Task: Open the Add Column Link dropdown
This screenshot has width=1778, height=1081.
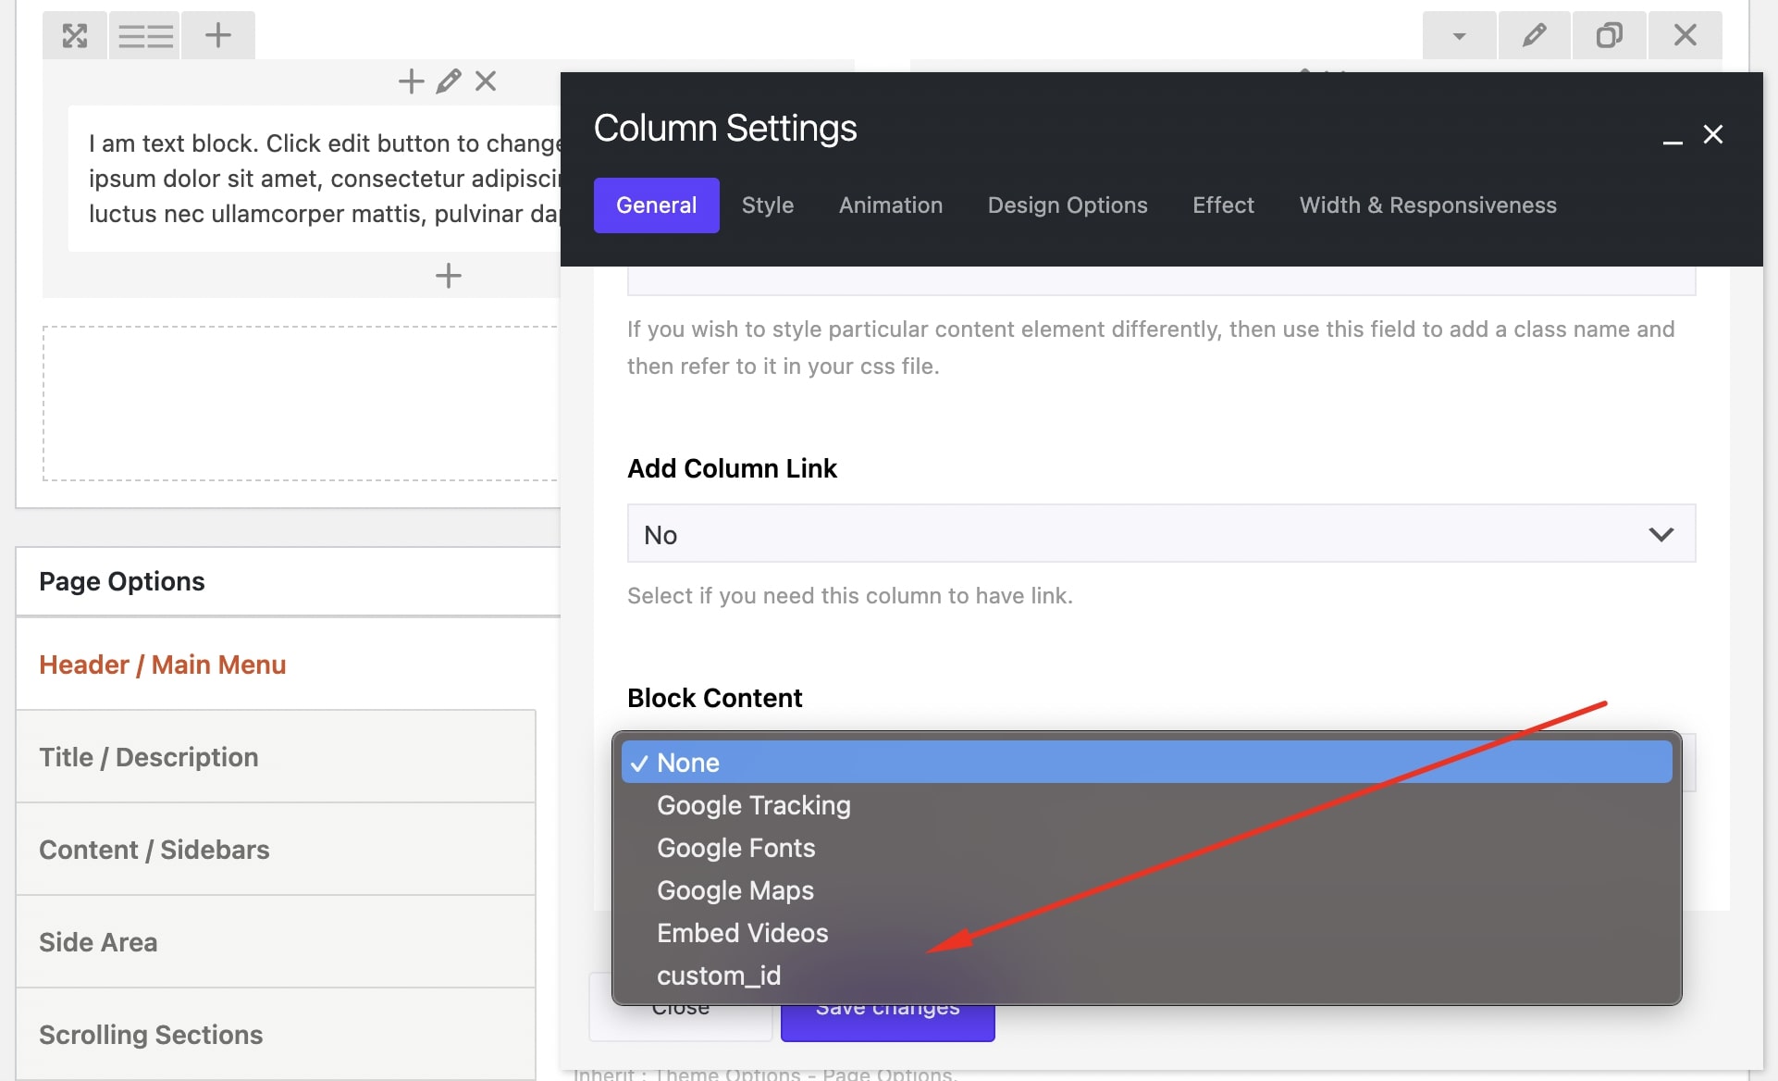Action: click(1160, 533)
